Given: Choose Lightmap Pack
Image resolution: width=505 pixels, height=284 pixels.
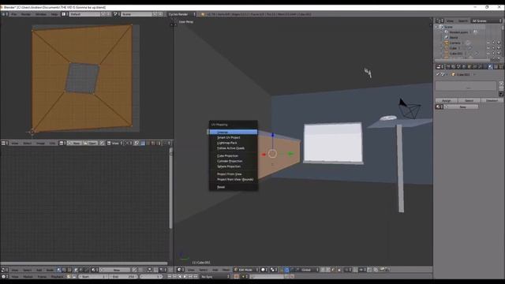Looking at the screenshot, I should [234, 143].
